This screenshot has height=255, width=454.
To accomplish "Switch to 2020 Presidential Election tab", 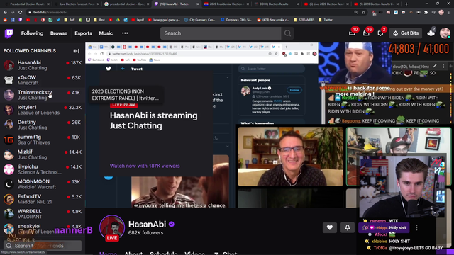I will [226, 4].
